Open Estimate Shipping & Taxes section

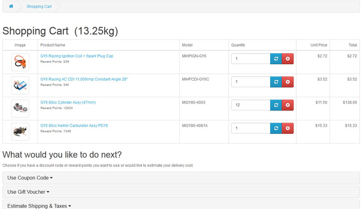(39, 206)
